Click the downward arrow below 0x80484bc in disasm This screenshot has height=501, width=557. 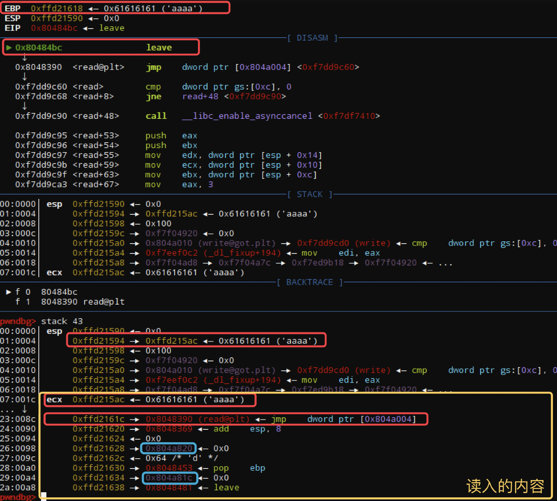[x=25, y=57]
